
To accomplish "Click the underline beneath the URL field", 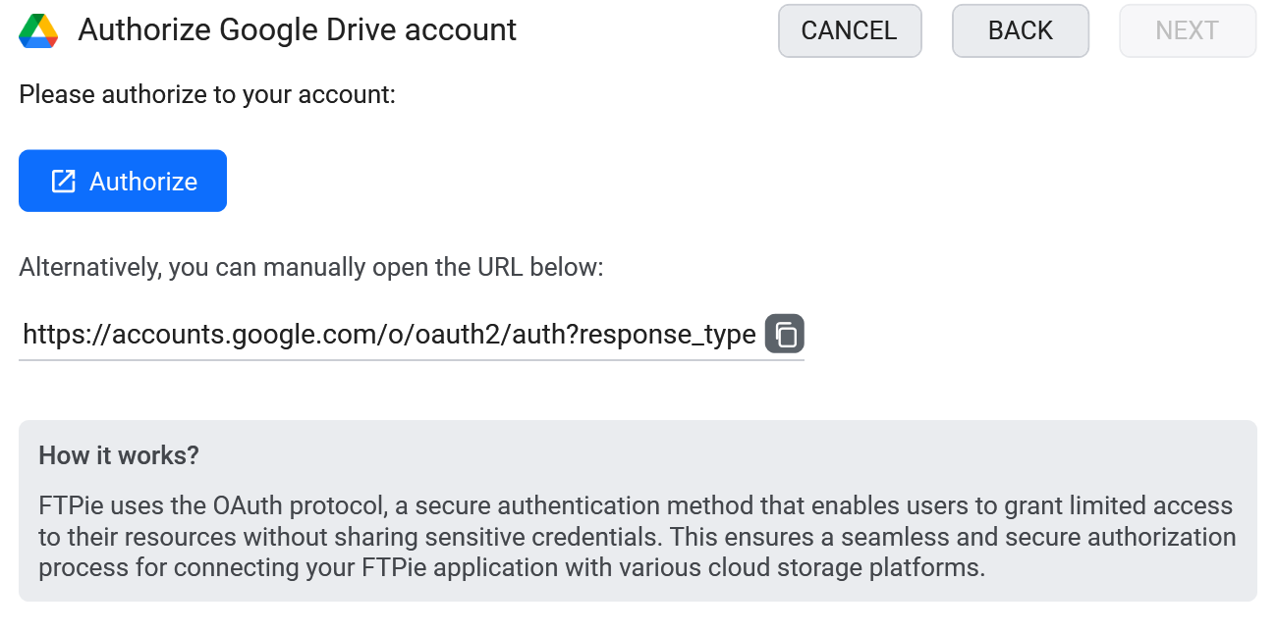I will pos(412,360).
